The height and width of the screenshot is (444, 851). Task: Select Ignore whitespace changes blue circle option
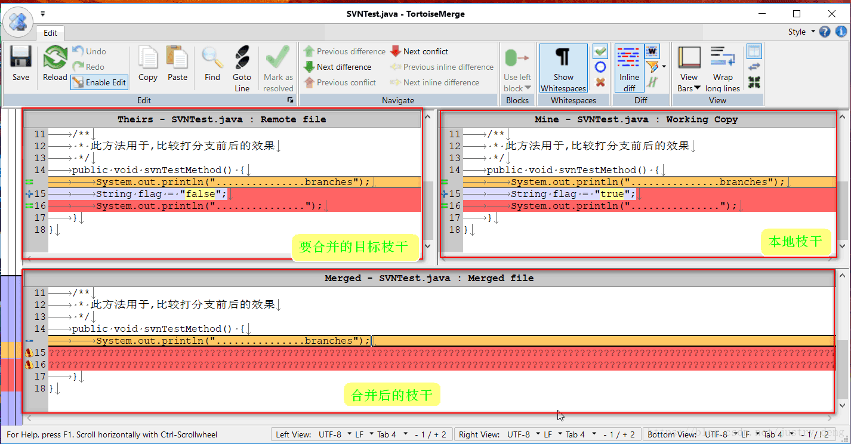[x=600, y=67]
